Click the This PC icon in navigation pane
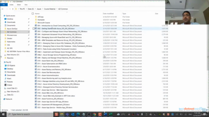The image size is (209, 117). point(5,62)
